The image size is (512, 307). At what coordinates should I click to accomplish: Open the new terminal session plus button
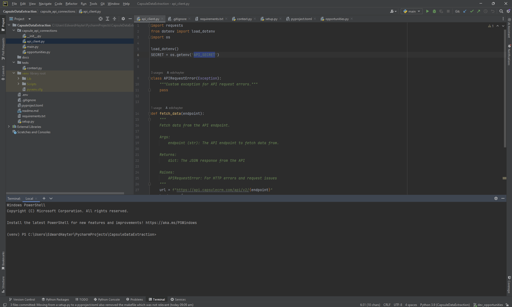44,199
